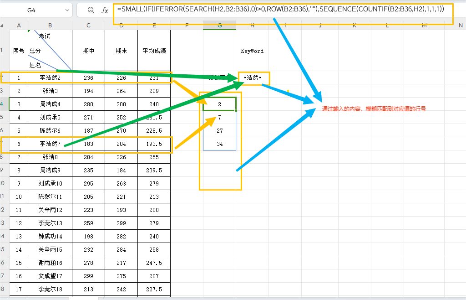Select column C header
Viewport: 466px width, 300px height.
point(89,26)
